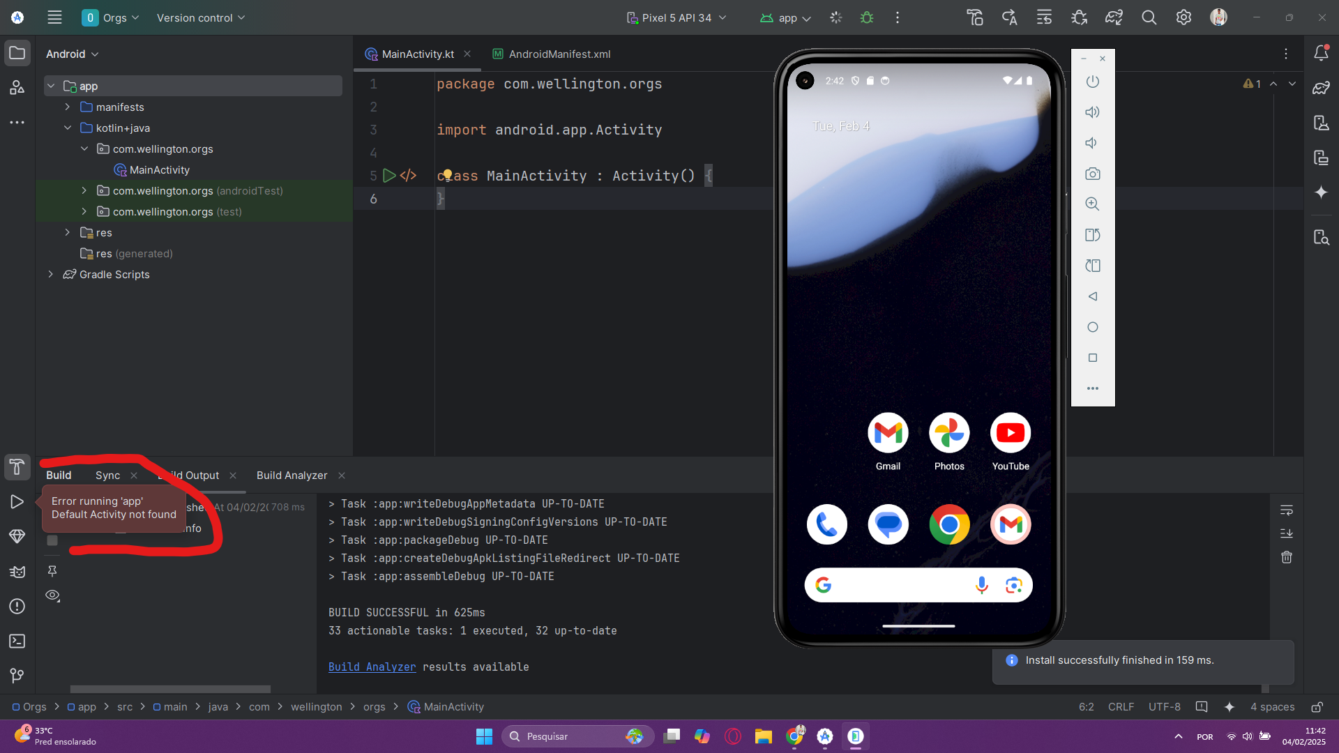Open the Logcat tool window
1339x753 pixels.
coord(17,572)
